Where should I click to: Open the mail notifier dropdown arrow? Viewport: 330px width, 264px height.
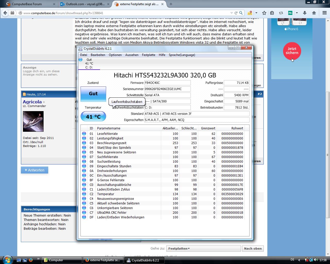pos(256,13)
